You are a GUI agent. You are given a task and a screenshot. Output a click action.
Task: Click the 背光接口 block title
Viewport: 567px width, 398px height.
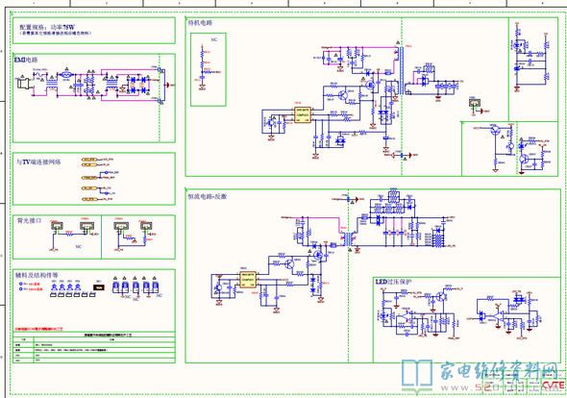[29, 220]
